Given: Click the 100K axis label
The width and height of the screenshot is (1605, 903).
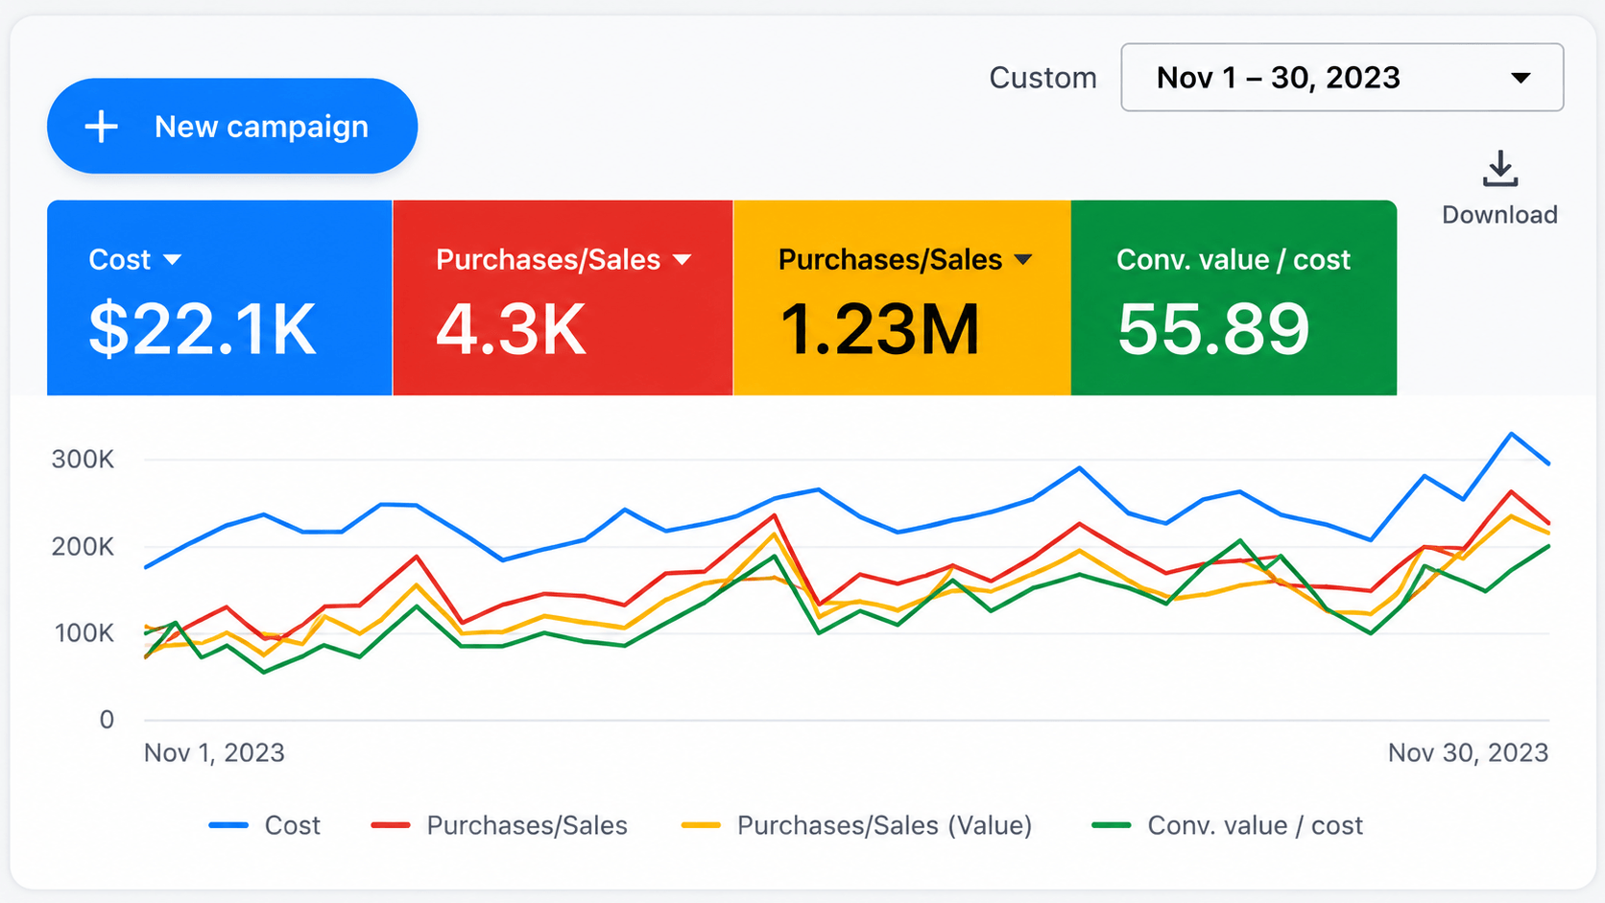Looking at the screenshot, I should tap(84, 633).
